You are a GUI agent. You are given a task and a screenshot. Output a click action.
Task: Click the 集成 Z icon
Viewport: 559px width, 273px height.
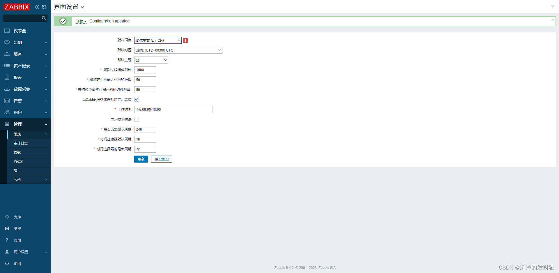tap(7, 229)
